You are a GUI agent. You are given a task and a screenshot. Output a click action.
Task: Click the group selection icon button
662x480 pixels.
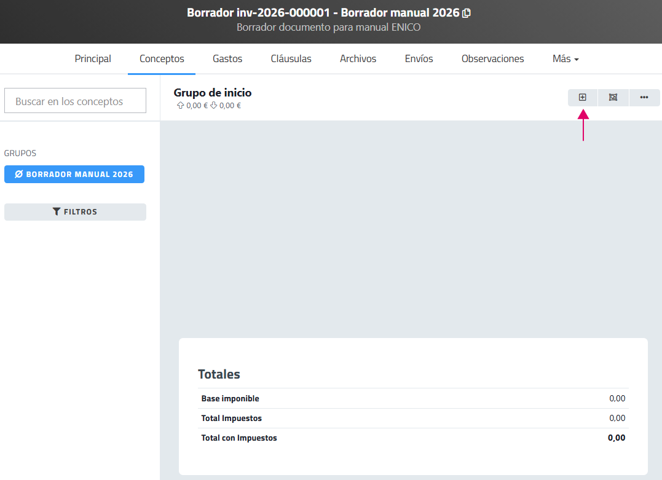(x=613, y=97)
